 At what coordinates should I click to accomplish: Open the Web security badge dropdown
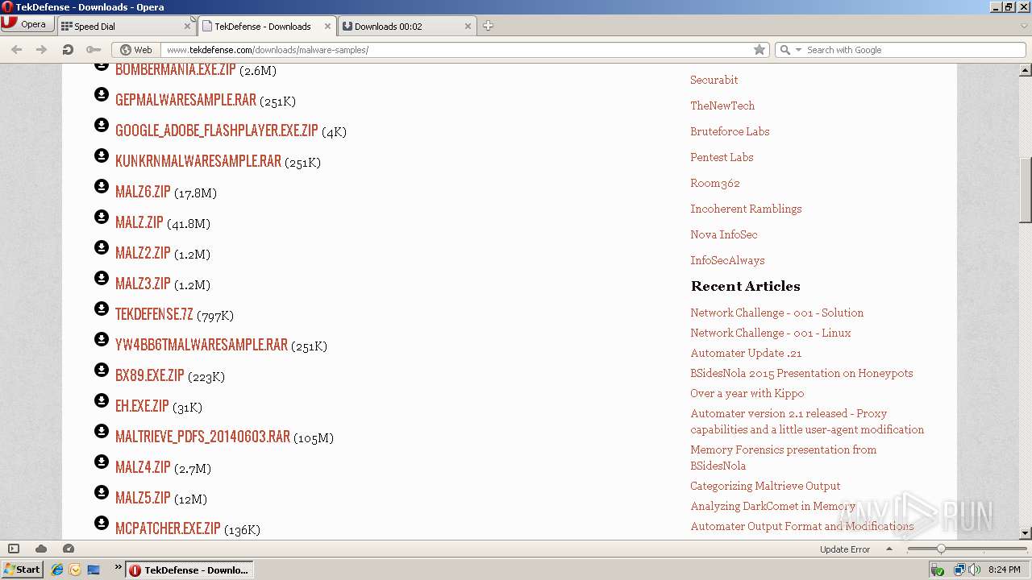pos(136,50)
